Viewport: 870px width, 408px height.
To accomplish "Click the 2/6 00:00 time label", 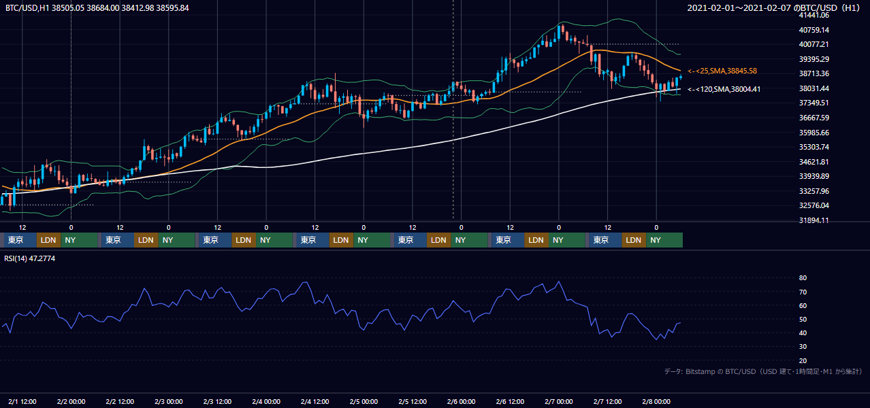I will click(462, 402).
